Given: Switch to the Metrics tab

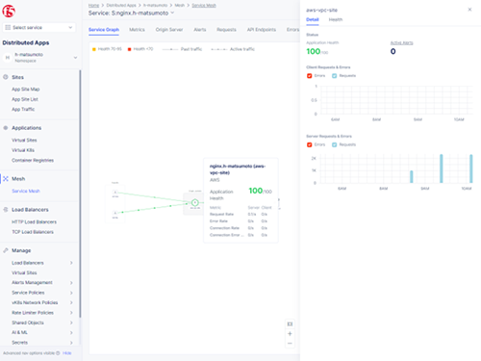Looking at the screenshot, I should [137, 30].
